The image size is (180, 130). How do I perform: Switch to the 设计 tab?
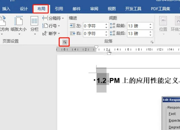click(x=24, y=9)
